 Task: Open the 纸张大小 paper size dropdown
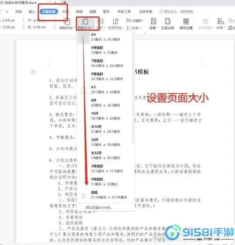[x=86, y=24]
